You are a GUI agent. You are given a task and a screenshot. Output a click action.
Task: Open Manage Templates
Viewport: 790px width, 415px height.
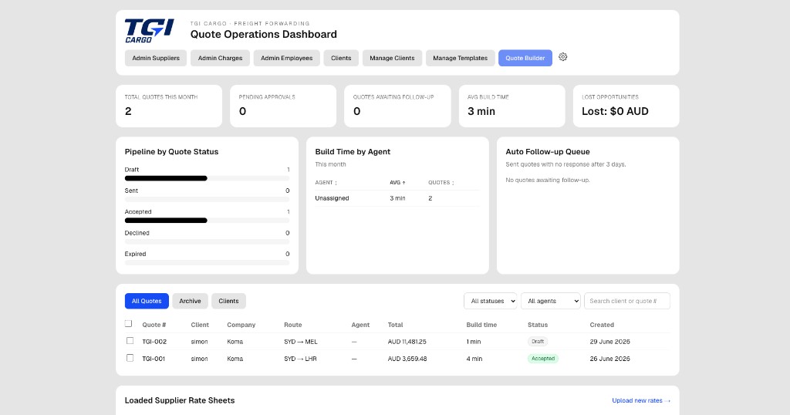coord(460,58)
